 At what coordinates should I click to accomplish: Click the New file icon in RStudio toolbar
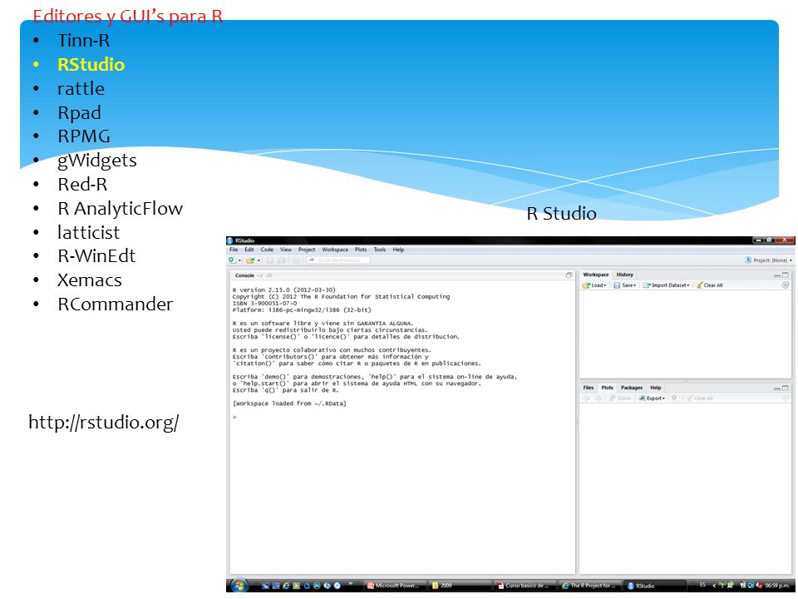232,260
